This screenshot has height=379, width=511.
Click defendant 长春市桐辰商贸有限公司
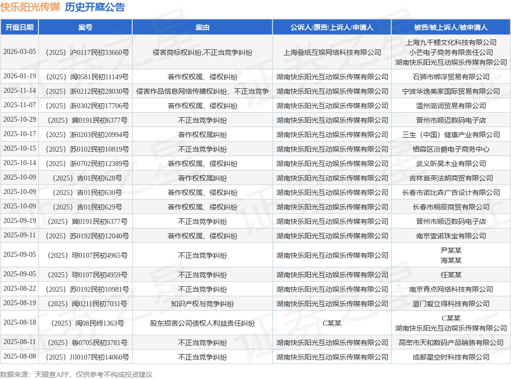pos(451,207)
